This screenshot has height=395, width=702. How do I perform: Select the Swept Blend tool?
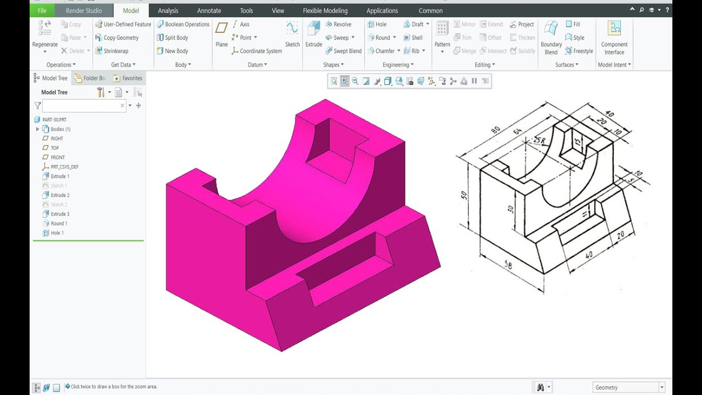point(343,51)
